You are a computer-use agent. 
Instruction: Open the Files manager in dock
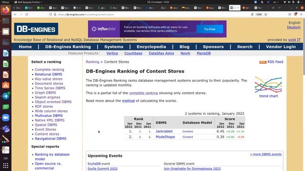(x=6, y=31)
